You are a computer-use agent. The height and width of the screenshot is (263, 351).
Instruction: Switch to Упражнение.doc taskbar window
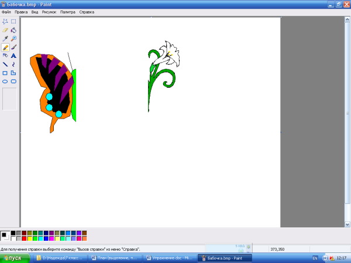click(x=170, y=258)
